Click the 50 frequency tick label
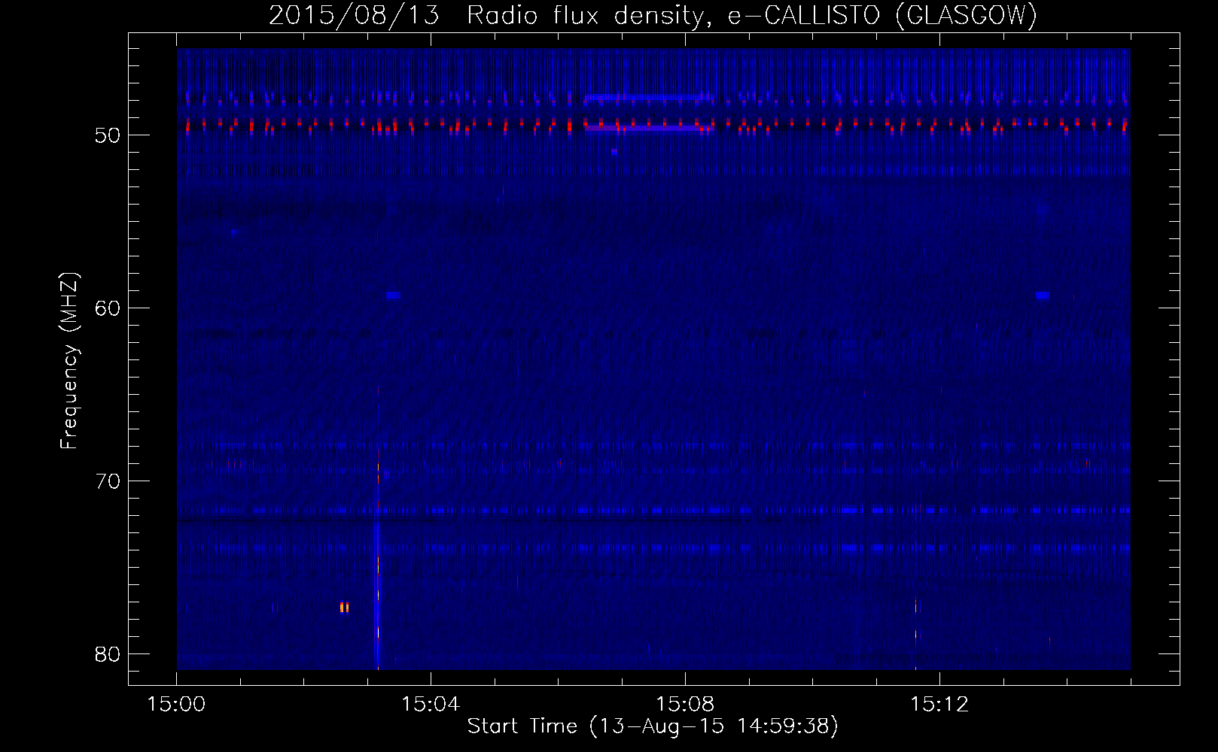Image resolution: width=1218 pixels, height=752 pixels. point(108,135)
